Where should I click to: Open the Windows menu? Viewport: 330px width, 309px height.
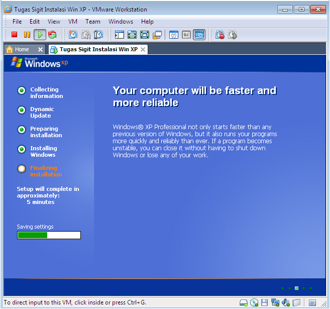click(x=121, y=22)
